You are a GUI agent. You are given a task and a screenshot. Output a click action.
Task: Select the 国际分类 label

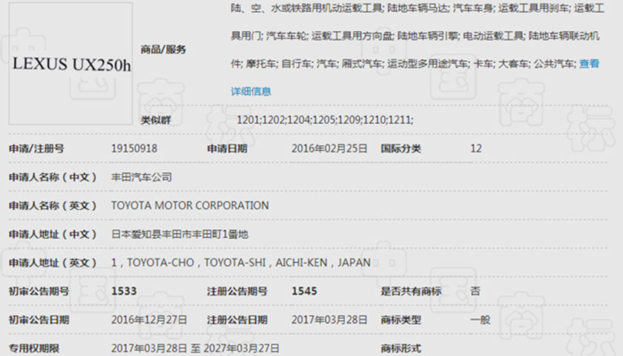tap(401, 149)
